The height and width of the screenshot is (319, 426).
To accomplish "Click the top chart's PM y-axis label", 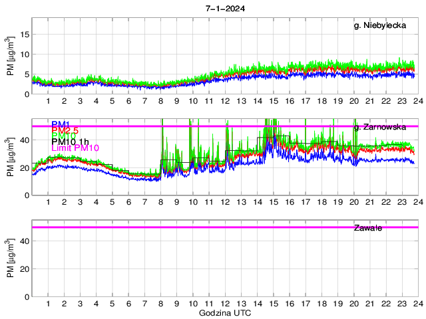I will coord(11,56).
